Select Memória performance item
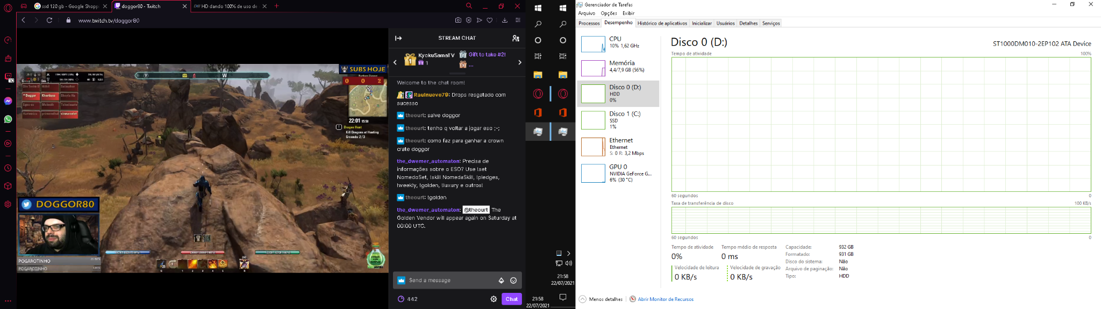The width and height of the screenshot is (1101, 309). click(x=618, y=68)
